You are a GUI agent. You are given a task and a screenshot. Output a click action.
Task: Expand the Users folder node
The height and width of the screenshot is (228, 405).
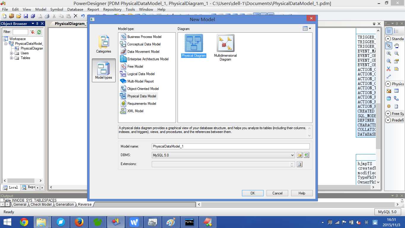(x=11, y=53)
